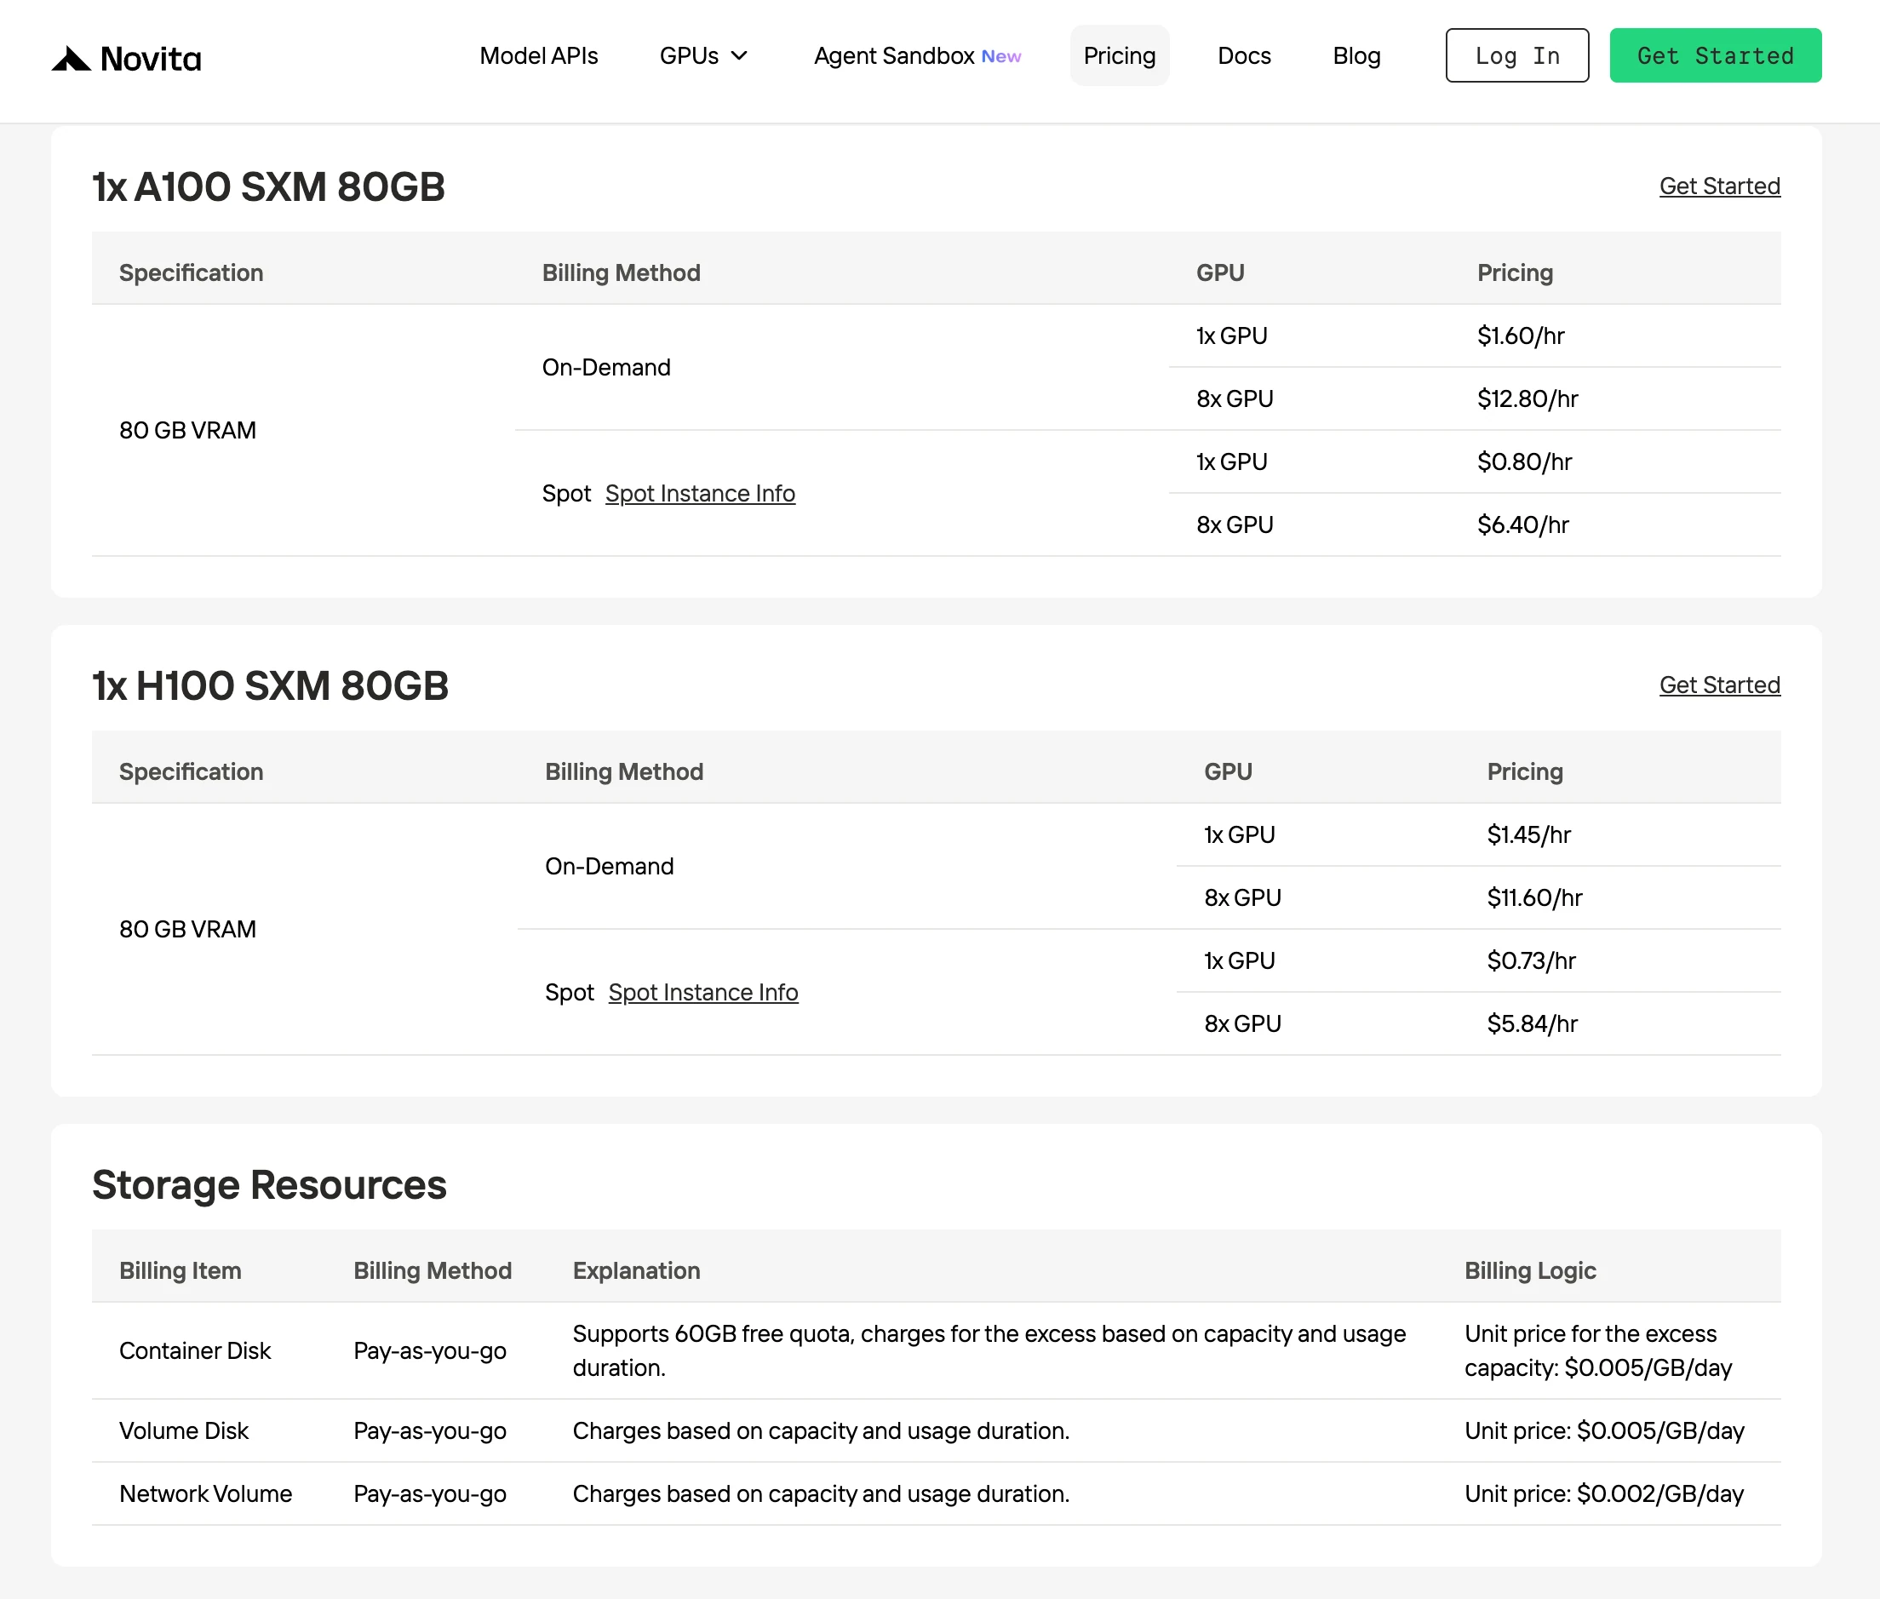This screenshot has height=1599, width=1880.
Task: Click the 1x H100 SXM 80GB heading
Action: tap(270, 685)
